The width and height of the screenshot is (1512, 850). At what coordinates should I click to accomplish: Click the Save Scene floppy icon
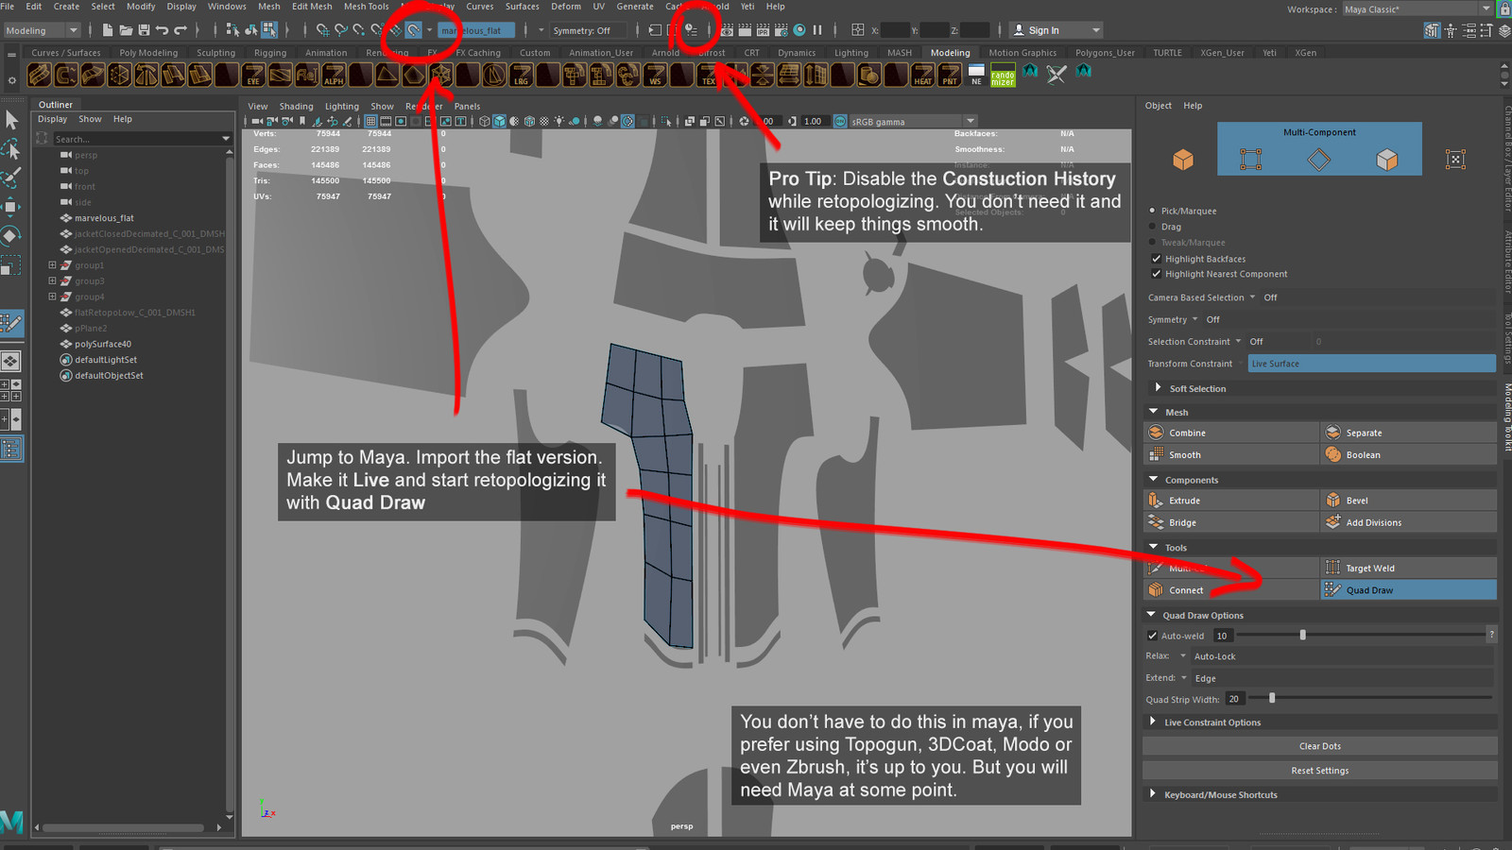click(x=144, y=30)
